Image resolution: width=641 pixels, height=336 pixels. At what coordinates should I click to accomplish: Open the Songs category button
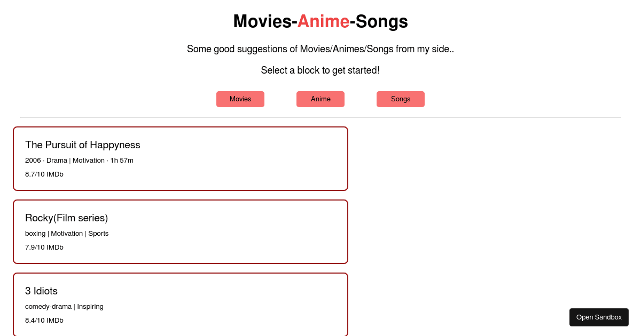pos(401,99)
